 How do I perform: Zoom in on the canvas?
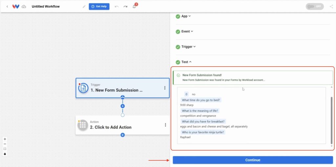click(x=5, y=139)
